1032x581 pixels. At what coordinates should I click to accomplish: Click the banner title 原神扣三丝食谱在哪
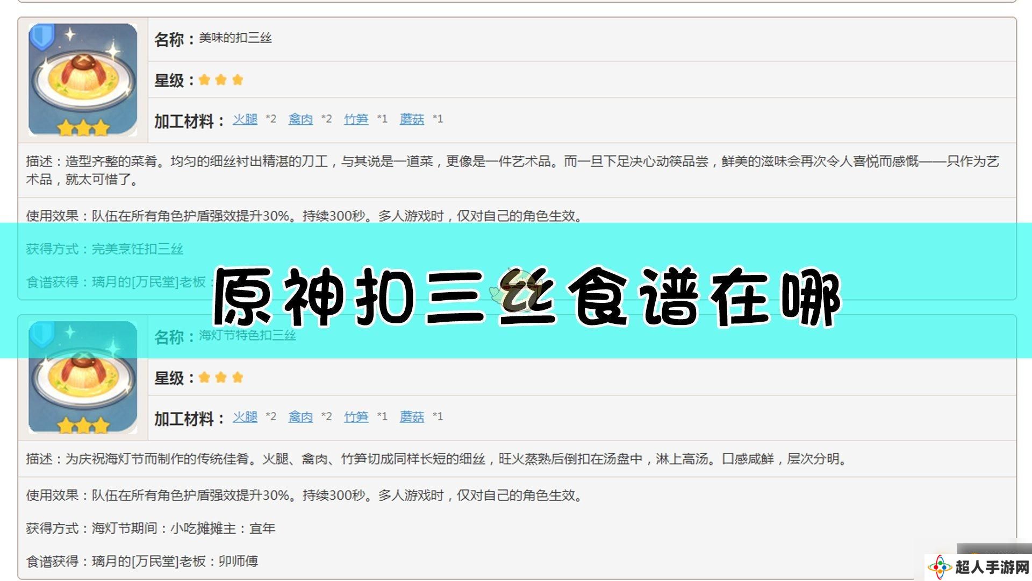(527, 296)
